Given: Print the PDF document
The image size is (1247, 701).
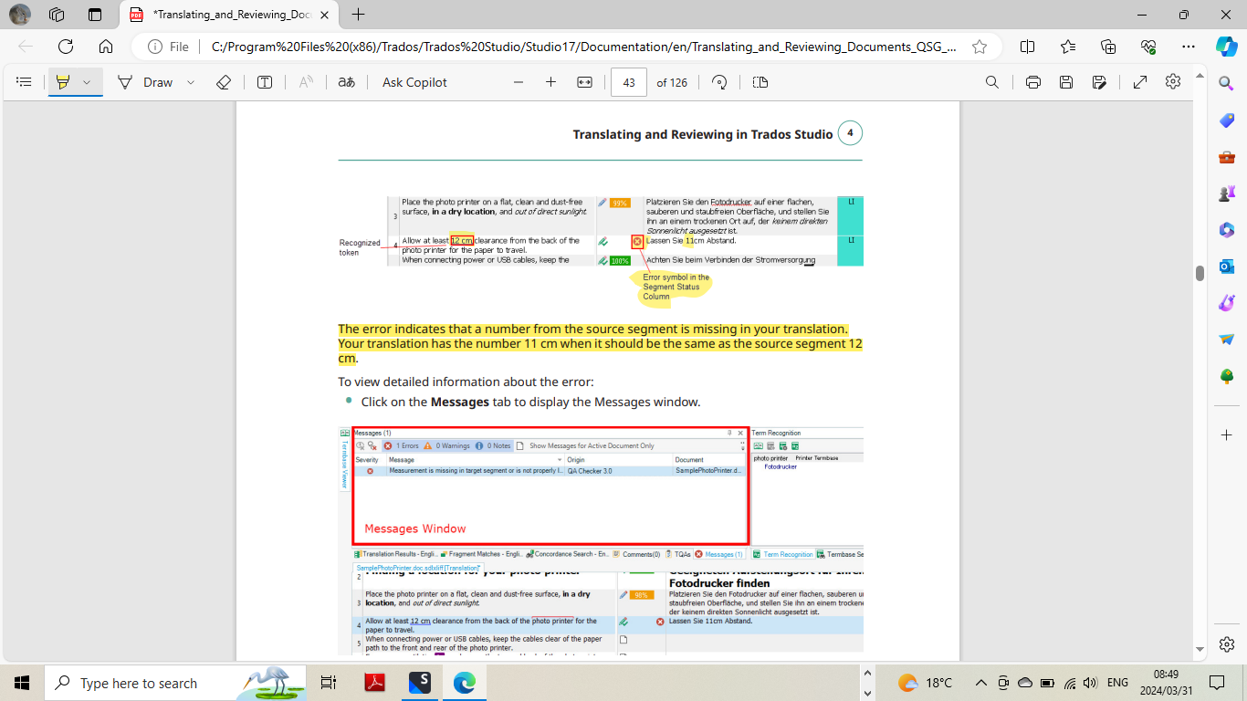Looking at the screenshot, I should point(1033,82).
